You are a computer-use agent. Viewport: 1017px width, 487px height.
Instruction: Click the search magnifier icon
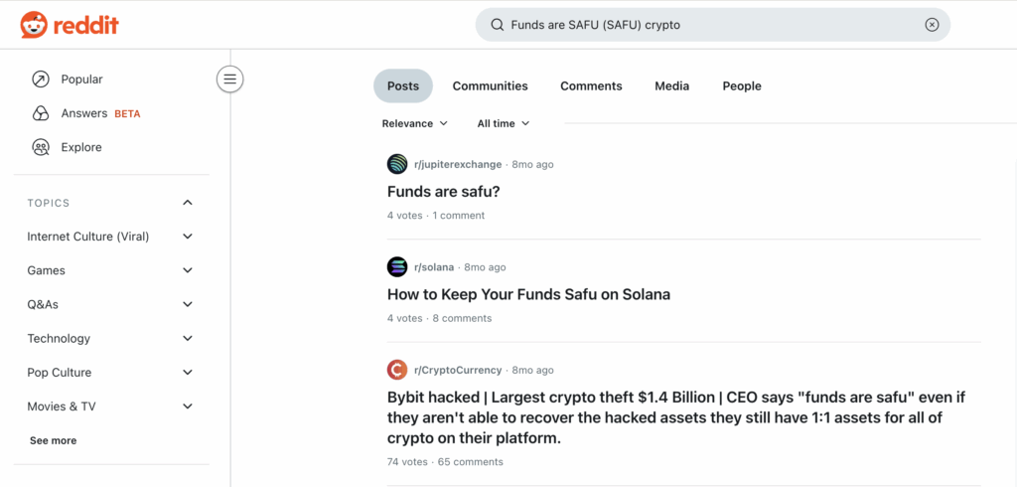[x=496, y=25]
